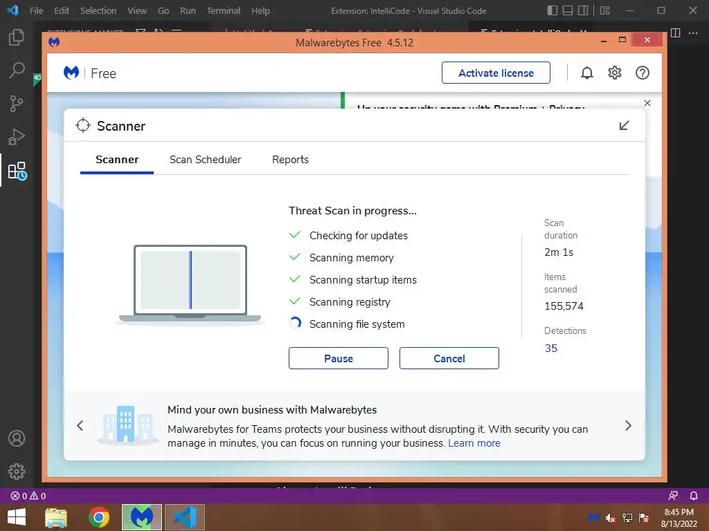
Task: Open VS Code Run and Debug icon
Action: pyautogui.click(x=17, y=137)
